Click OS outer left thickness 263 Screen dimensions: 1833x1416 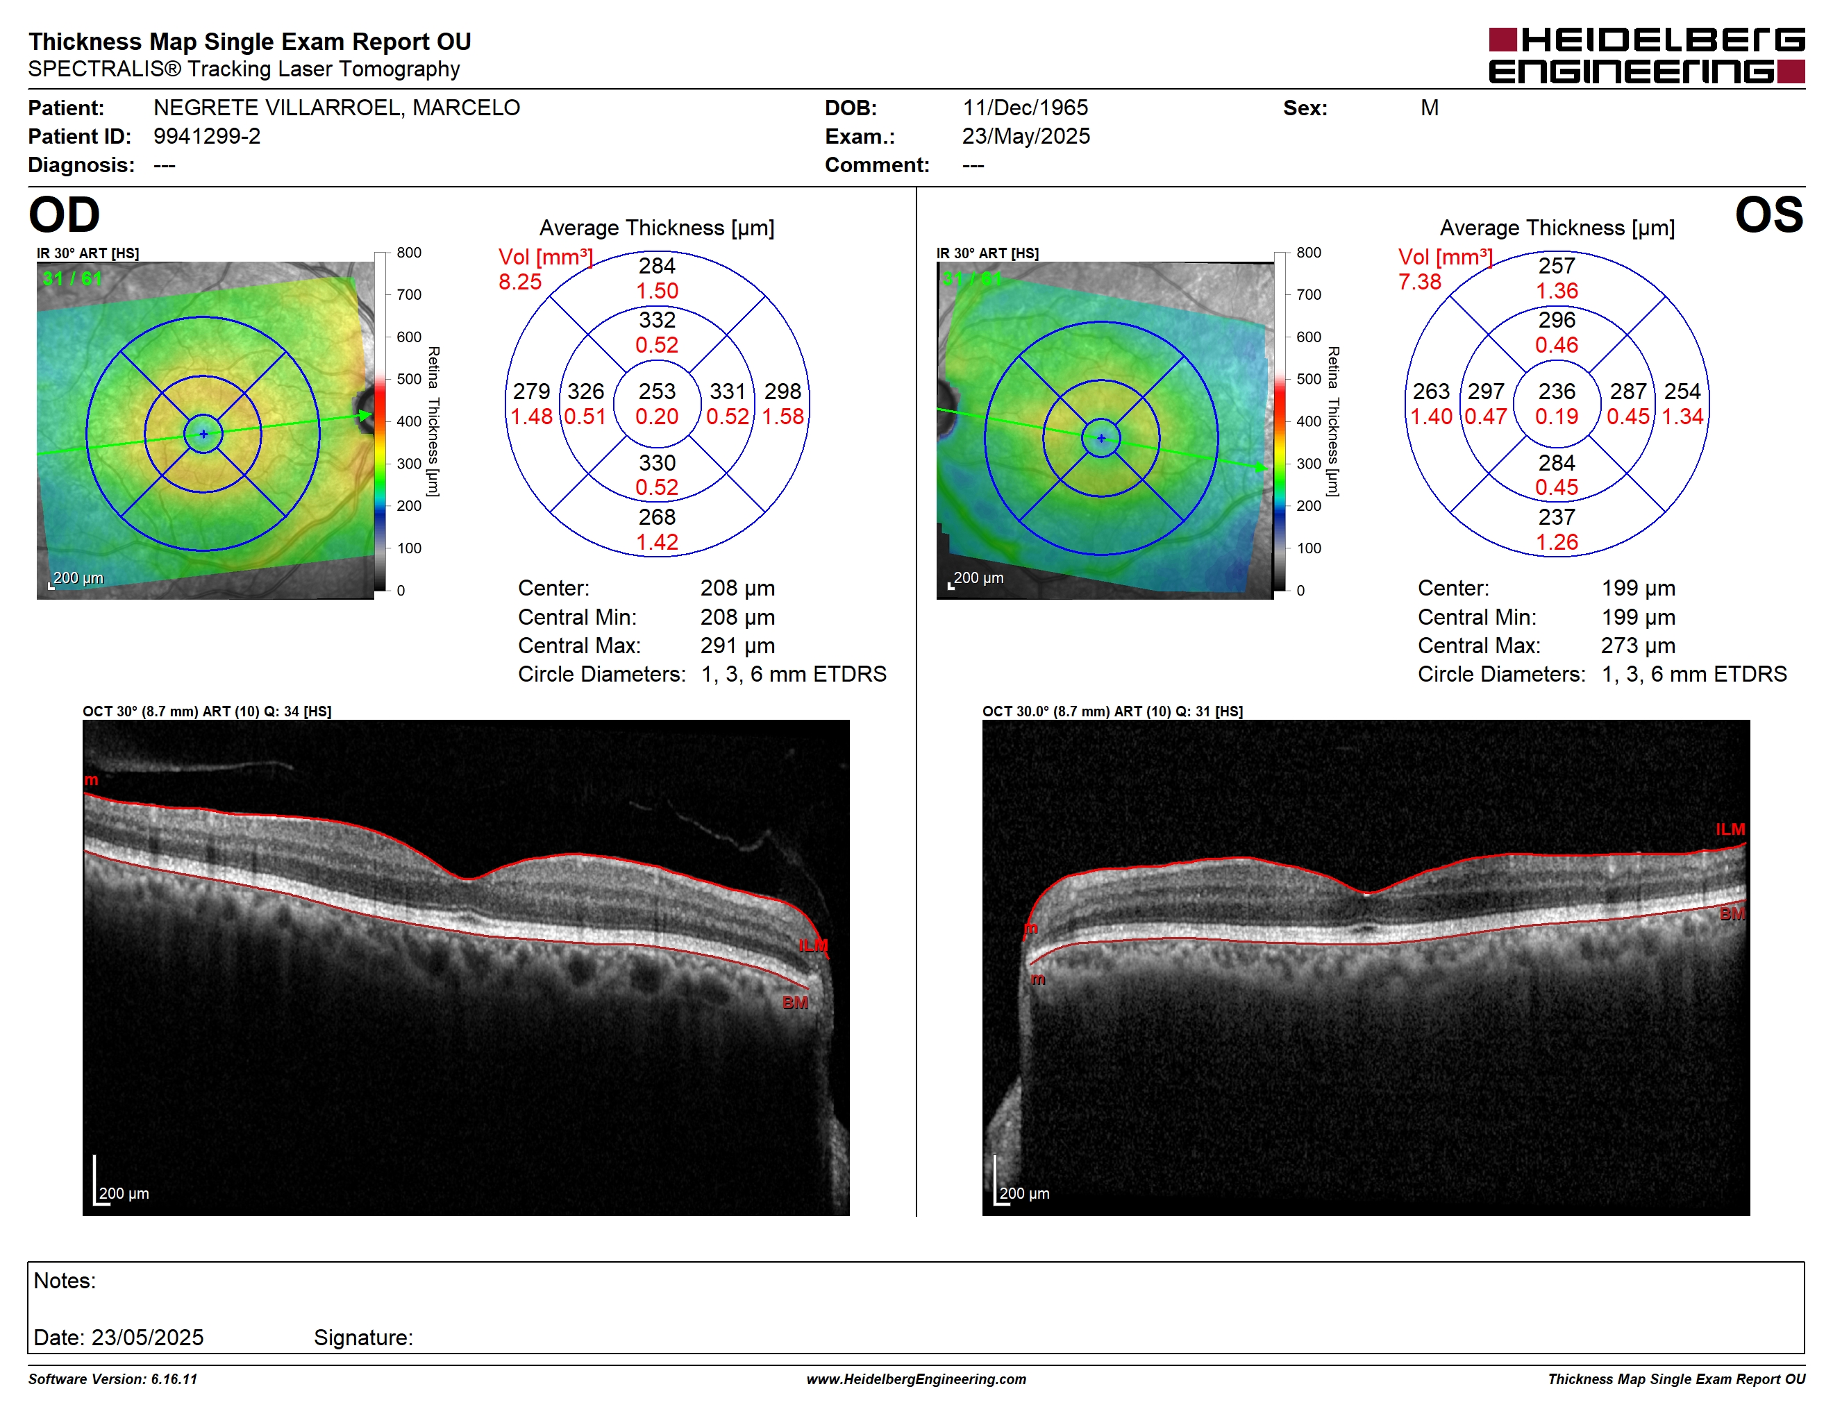[x=1431, y=391]
